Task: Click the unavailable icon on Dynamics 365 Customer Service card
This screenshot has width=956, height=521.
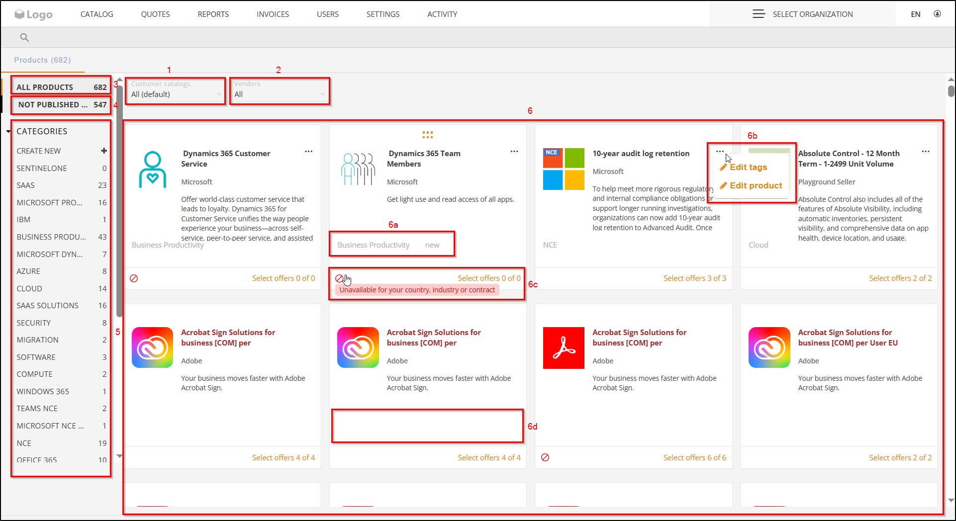Action: [134, 278]
